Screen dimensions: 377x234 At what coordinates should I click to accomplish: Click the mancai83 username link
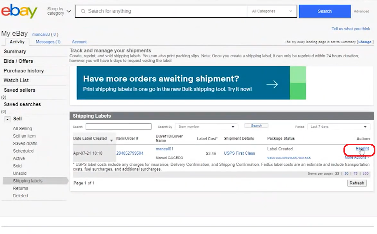[41, 34]
